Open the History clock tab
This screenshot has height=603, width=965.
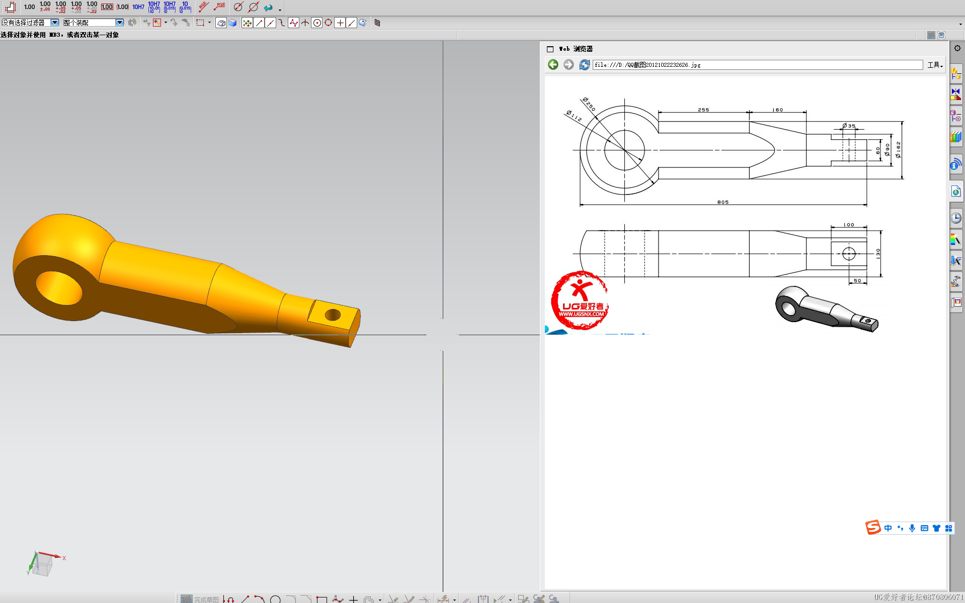pos(956,218)
